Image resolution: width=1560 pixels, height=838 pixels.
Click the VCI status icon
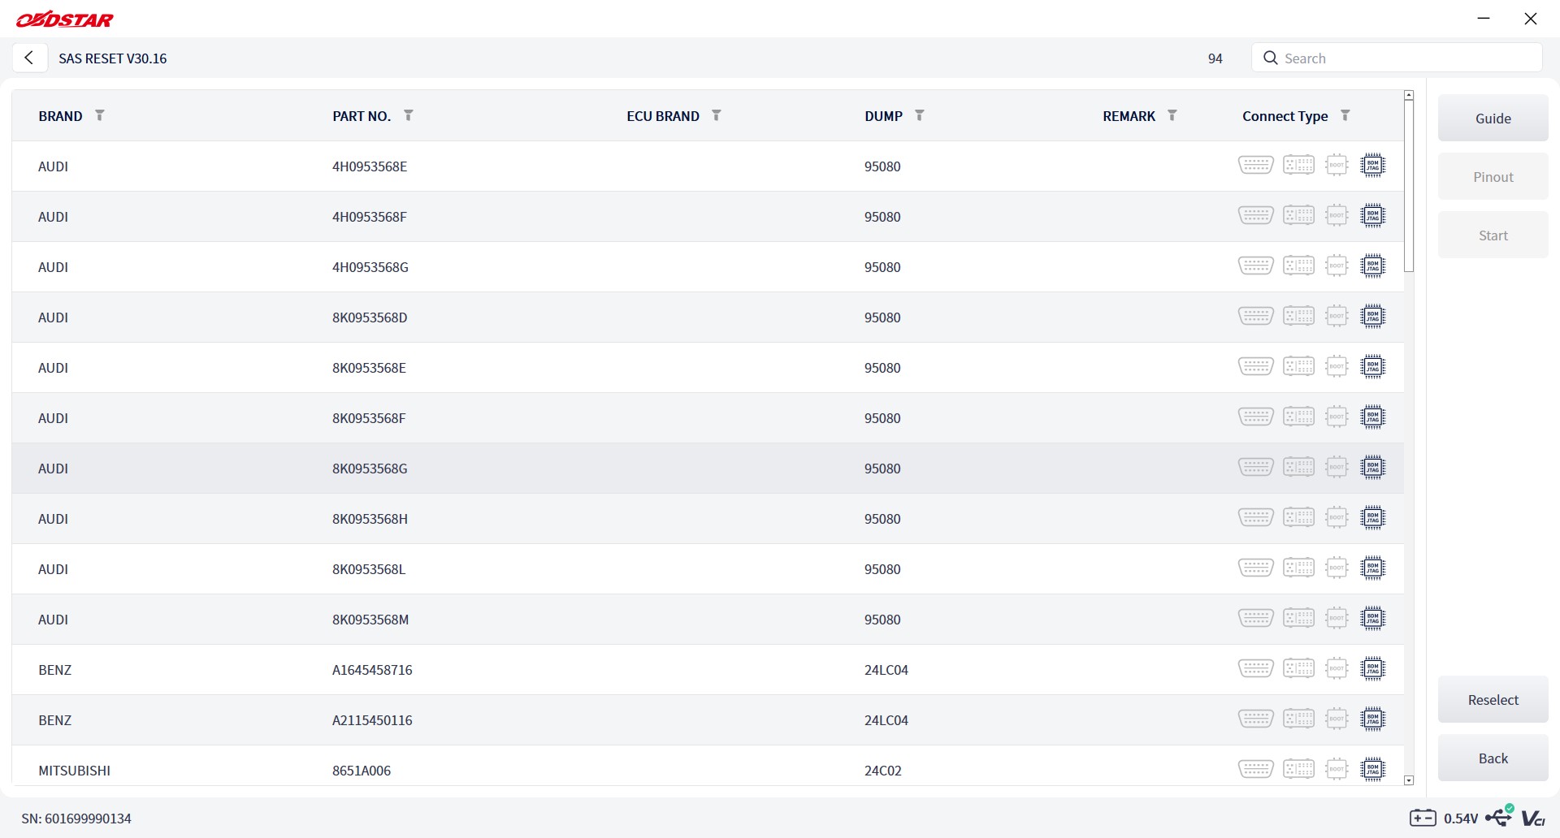[1533, 818]
